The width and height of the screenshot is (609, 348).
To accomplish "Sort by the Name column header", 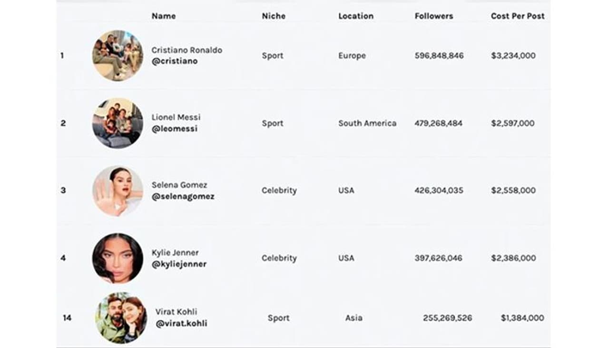I will 164,16.
